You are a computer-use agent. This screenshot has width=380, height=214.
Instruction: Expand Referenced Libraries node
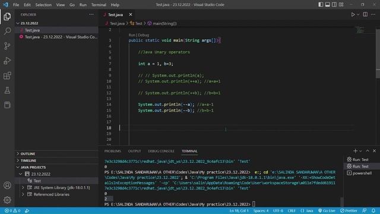pyautogui.click(x=23, y=194)
